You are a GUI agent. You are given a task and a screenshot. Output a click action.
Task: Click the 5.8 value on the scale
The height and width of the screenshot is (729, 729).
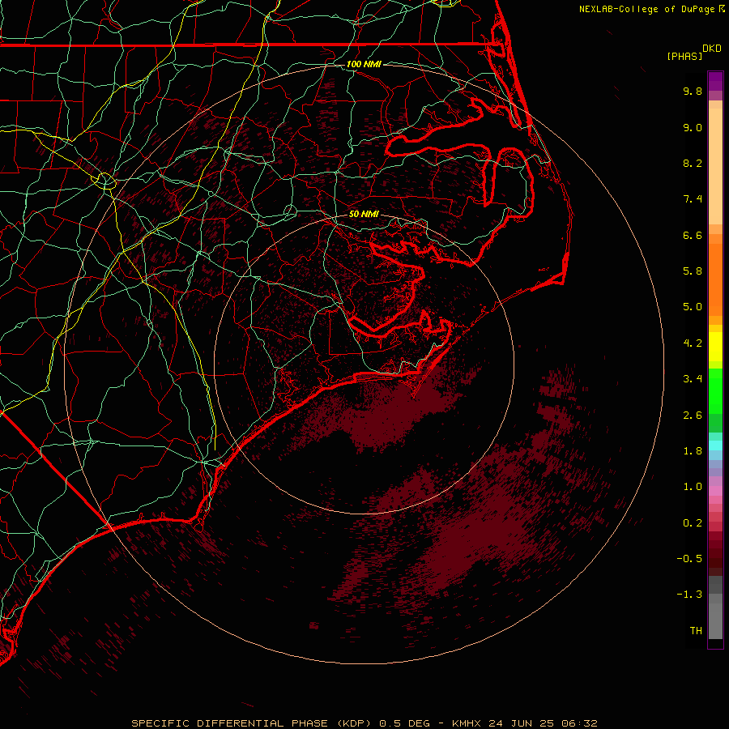point(693,271)
